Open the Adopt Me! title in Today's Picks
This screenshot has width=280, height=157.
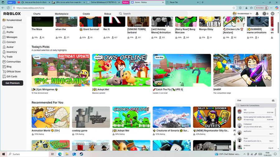100,90
